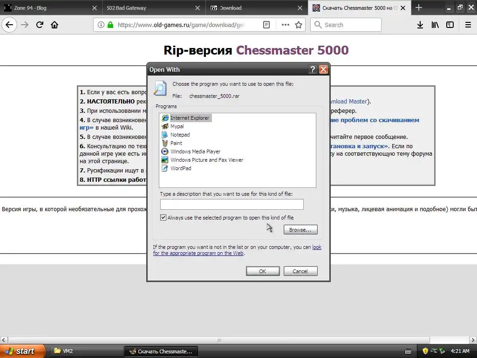The image size is (477, 358).
Task: Open the Chessmaster 5000 title link
Action: tap(293, 50)
